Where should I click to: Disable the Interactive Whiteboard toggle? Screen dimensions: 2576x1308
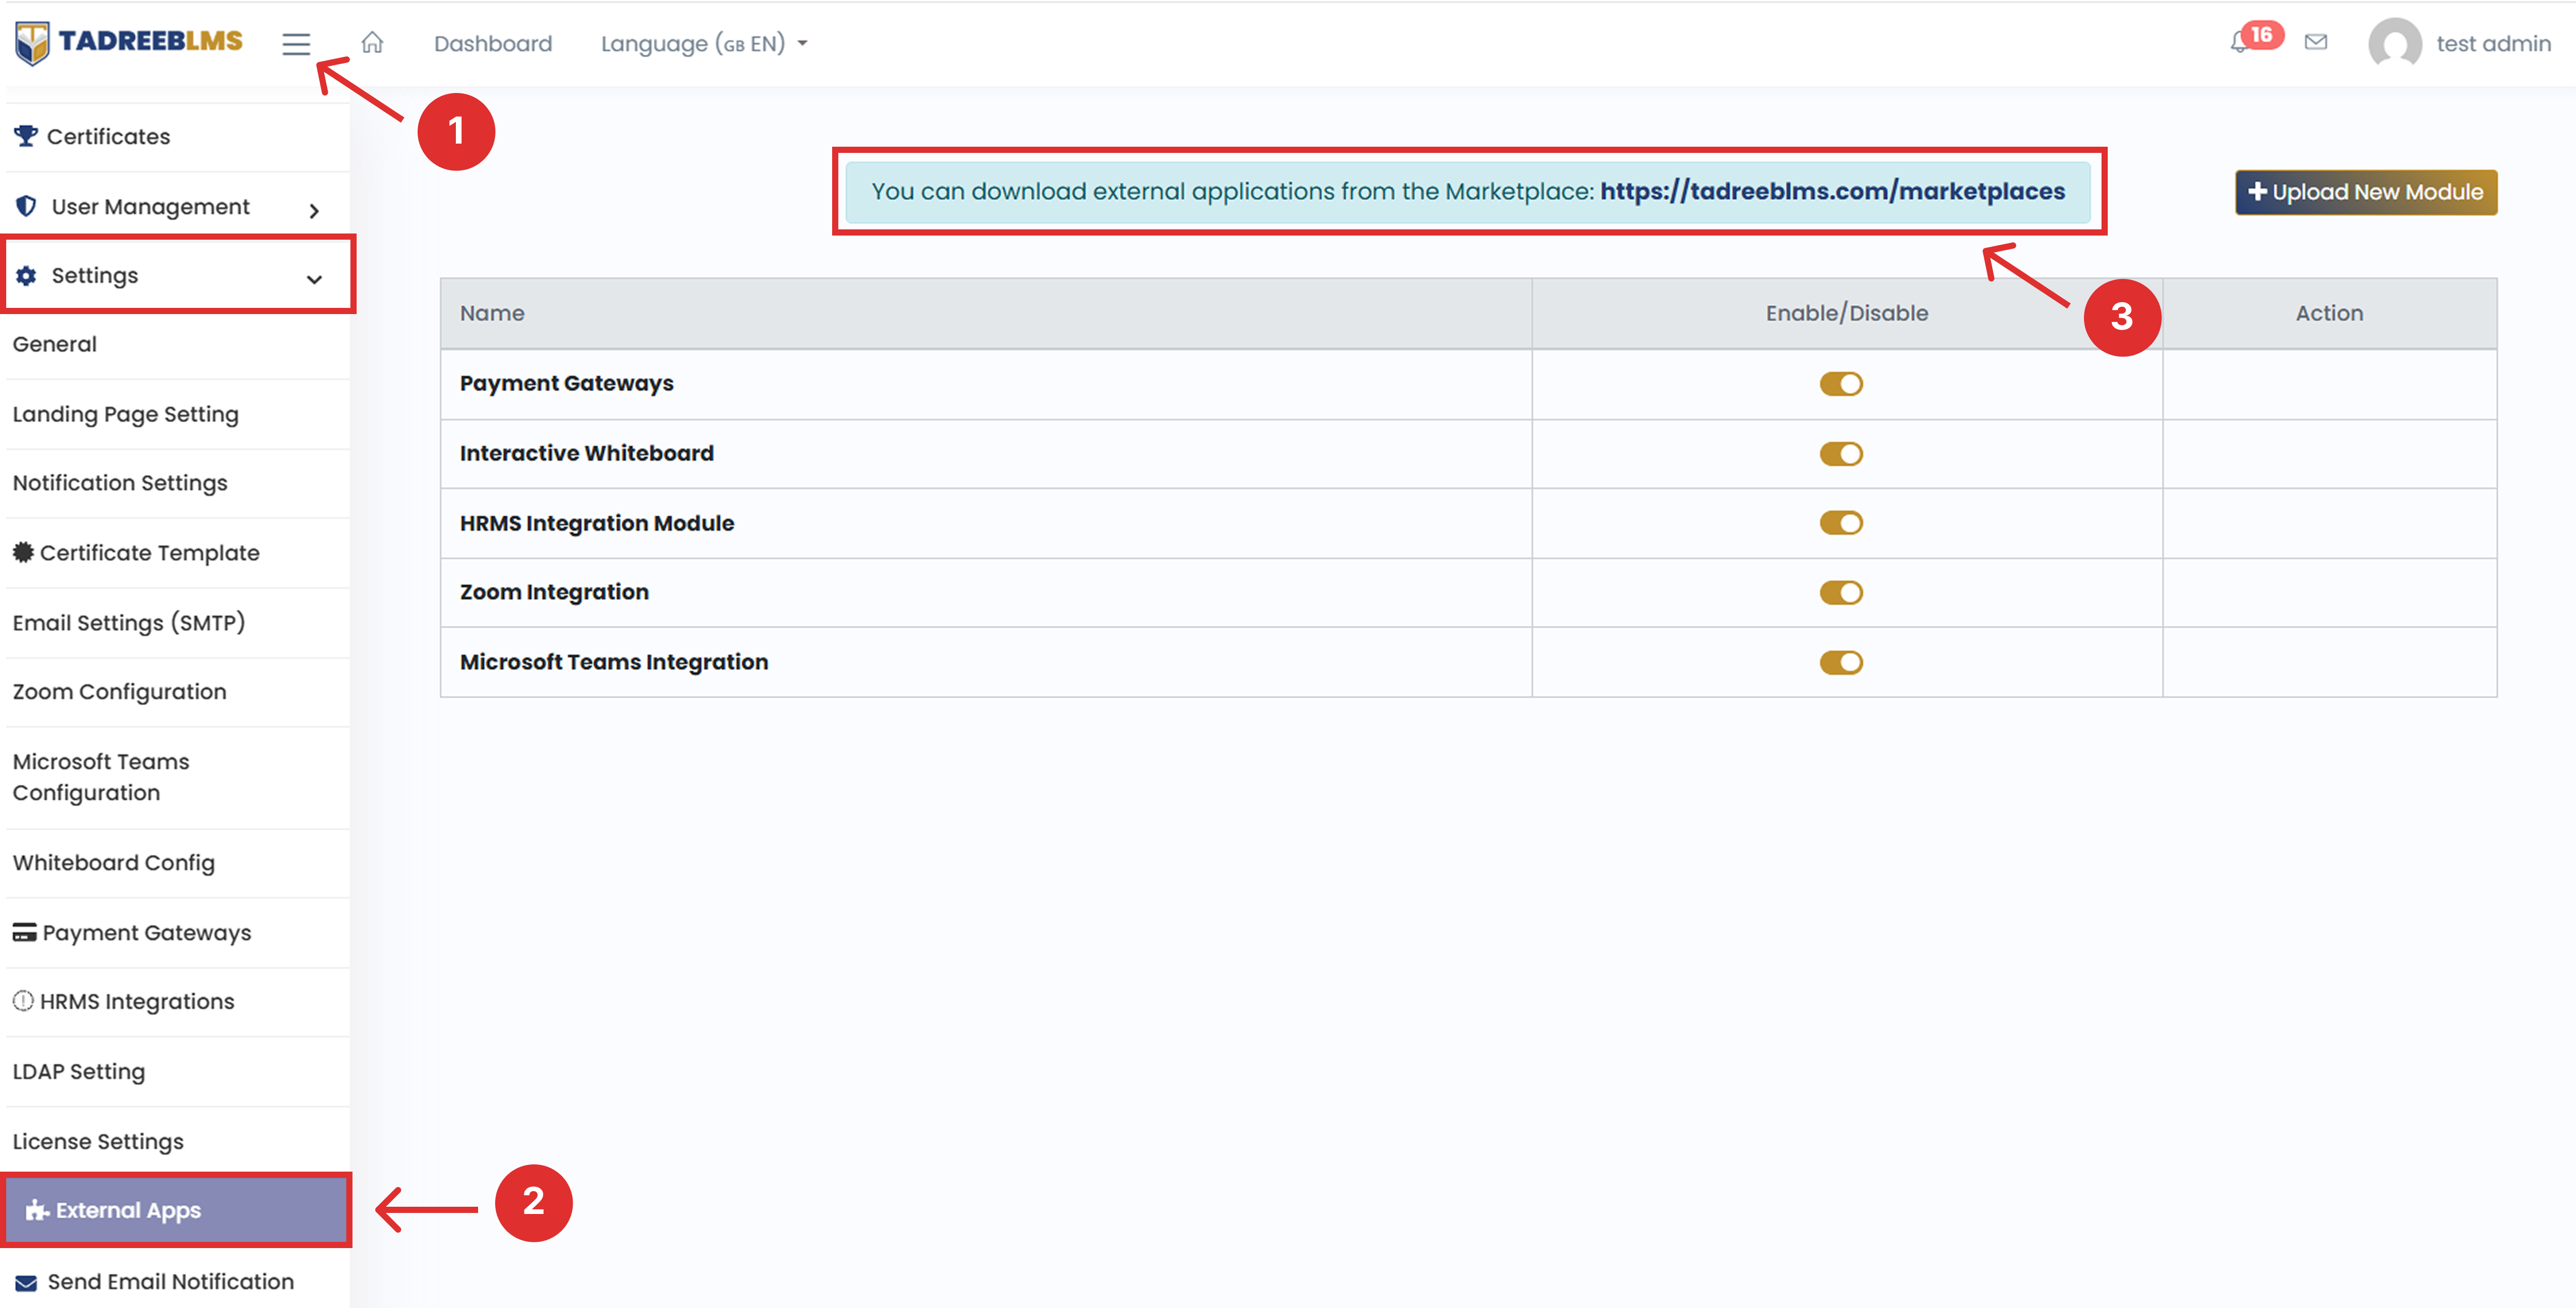(1841, 454)
